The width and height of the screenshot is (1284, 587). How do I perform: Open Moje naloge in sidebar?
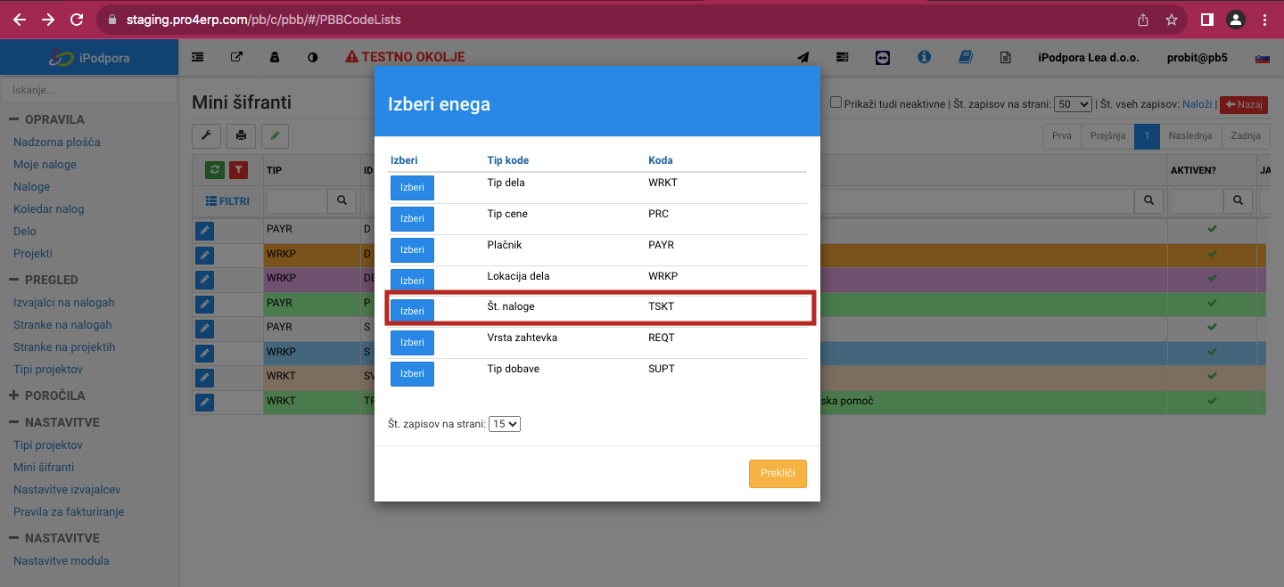pos(45,165)
